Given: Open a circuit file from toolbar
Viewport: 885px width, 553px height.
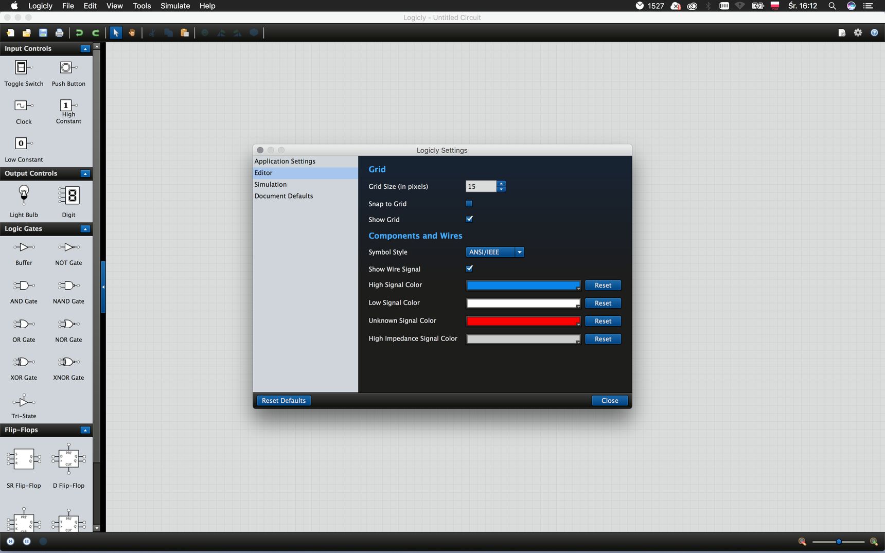Looking at the screenshot, I should click(x=27, y=33).
